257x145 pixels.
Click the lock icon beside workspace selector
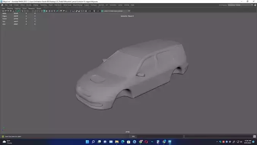(255, 5)
